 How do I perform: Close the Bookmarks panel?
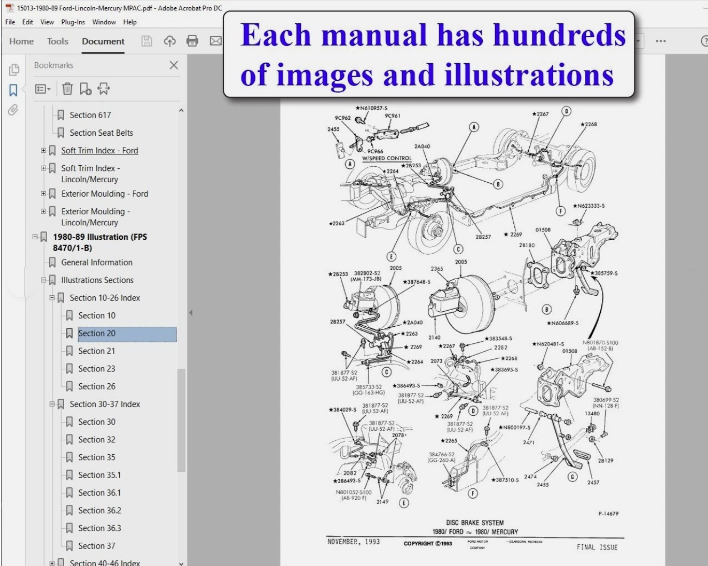(174, 65)
